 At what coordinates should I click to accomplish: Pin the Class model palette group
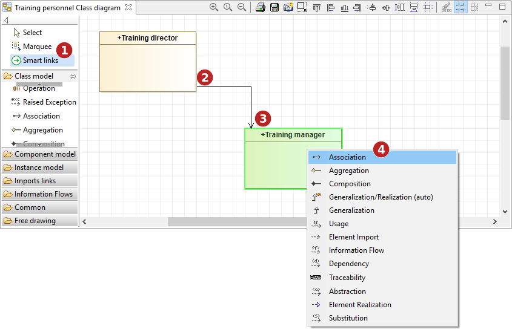pyautogui.click(x=73, y=76)
